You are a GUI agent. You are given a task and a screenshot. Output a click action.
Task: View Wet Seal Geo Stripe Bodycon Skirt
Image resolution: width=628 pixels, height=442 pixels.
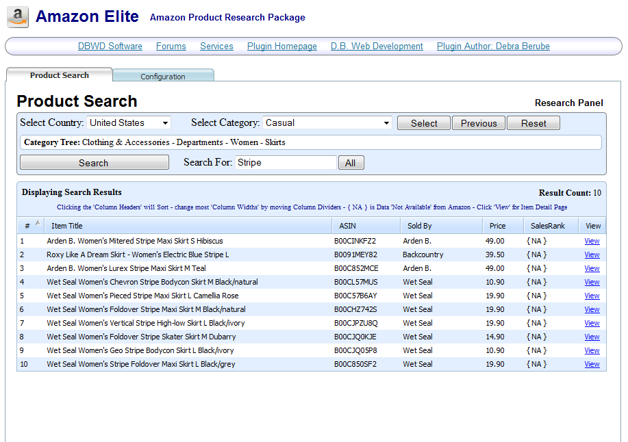pos(592,350)
